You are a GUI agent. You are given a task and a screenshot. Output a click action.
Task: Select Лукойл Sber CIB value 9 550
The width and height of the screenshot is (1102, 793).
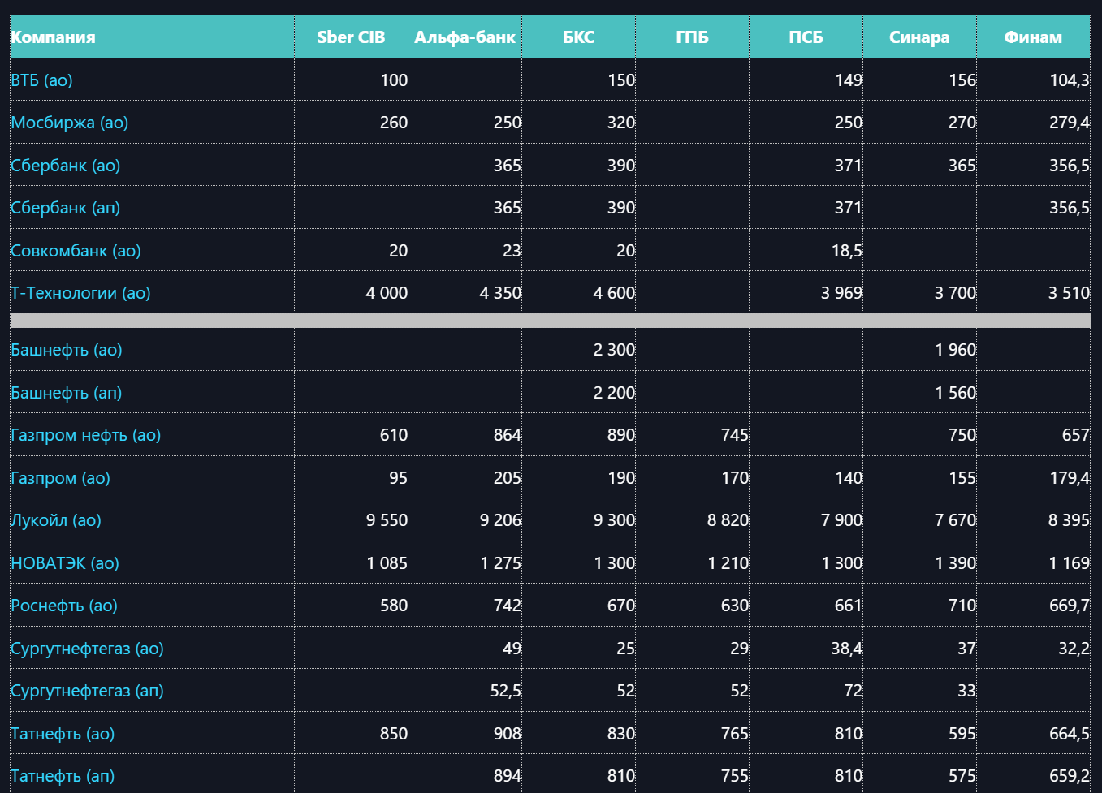point(387,520)
